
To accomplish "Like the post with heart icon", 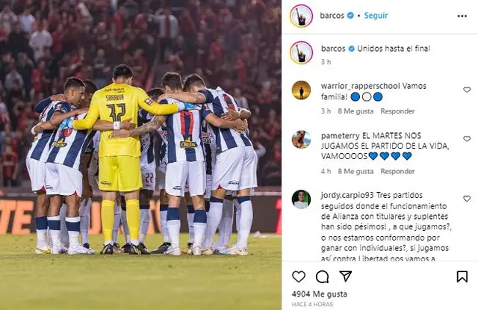I will pyautogui.click(x=299, y=276).
